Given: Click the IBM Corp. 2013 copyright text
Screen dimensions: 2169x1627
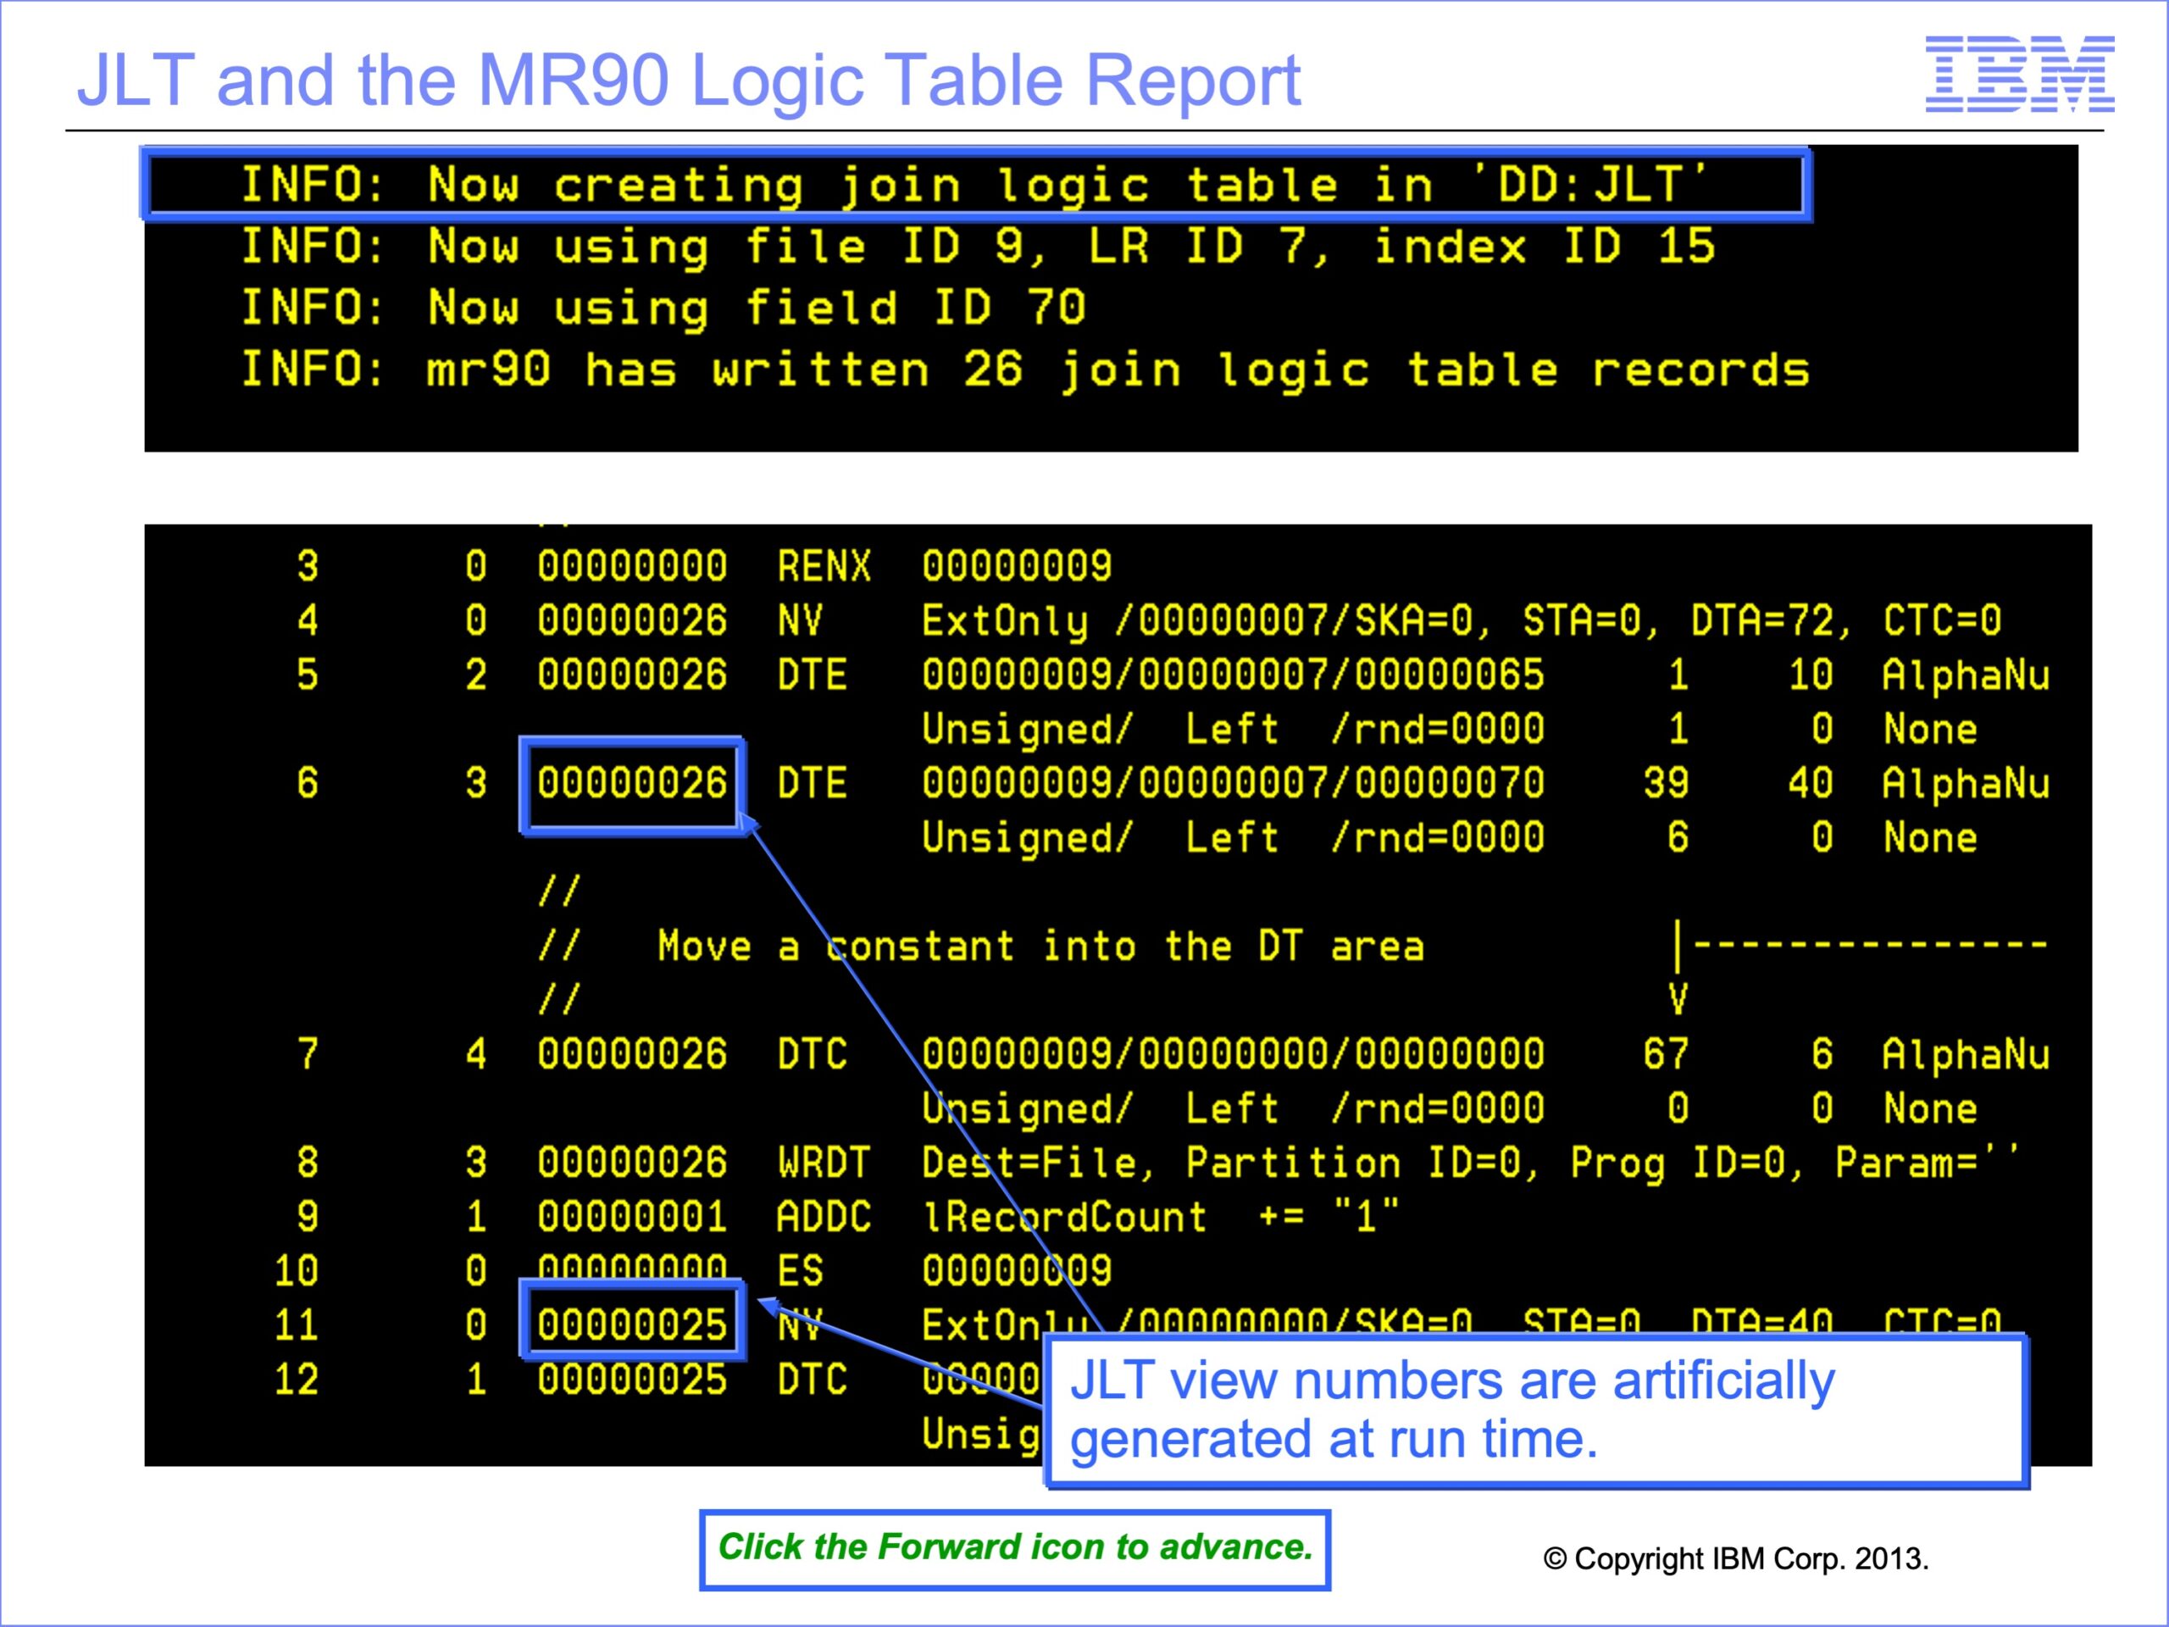Looking at the screenshot, I should pos(1735,1558).
